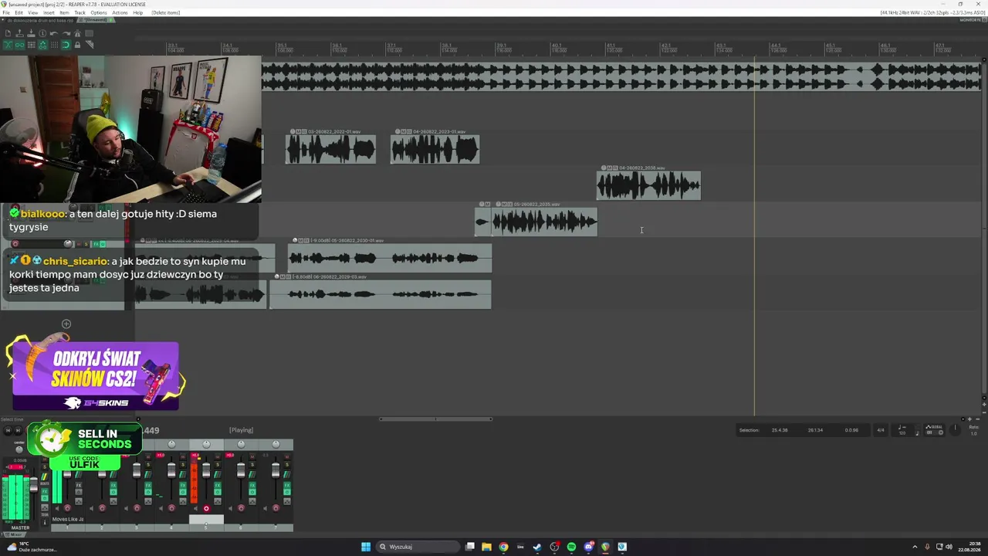988x556 pixels.
Task: Mute mixer track 4
Action: click(182, 457)
